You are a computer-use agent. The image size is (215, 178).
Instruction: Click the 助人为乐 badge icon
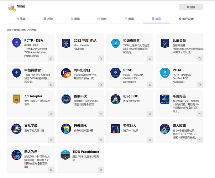click(16, 155)
